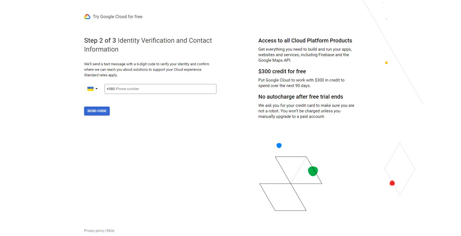This screenshot has height=236, width=461.
Task: Click the $300 credit for free heading
Action: (x=282, y=71)
